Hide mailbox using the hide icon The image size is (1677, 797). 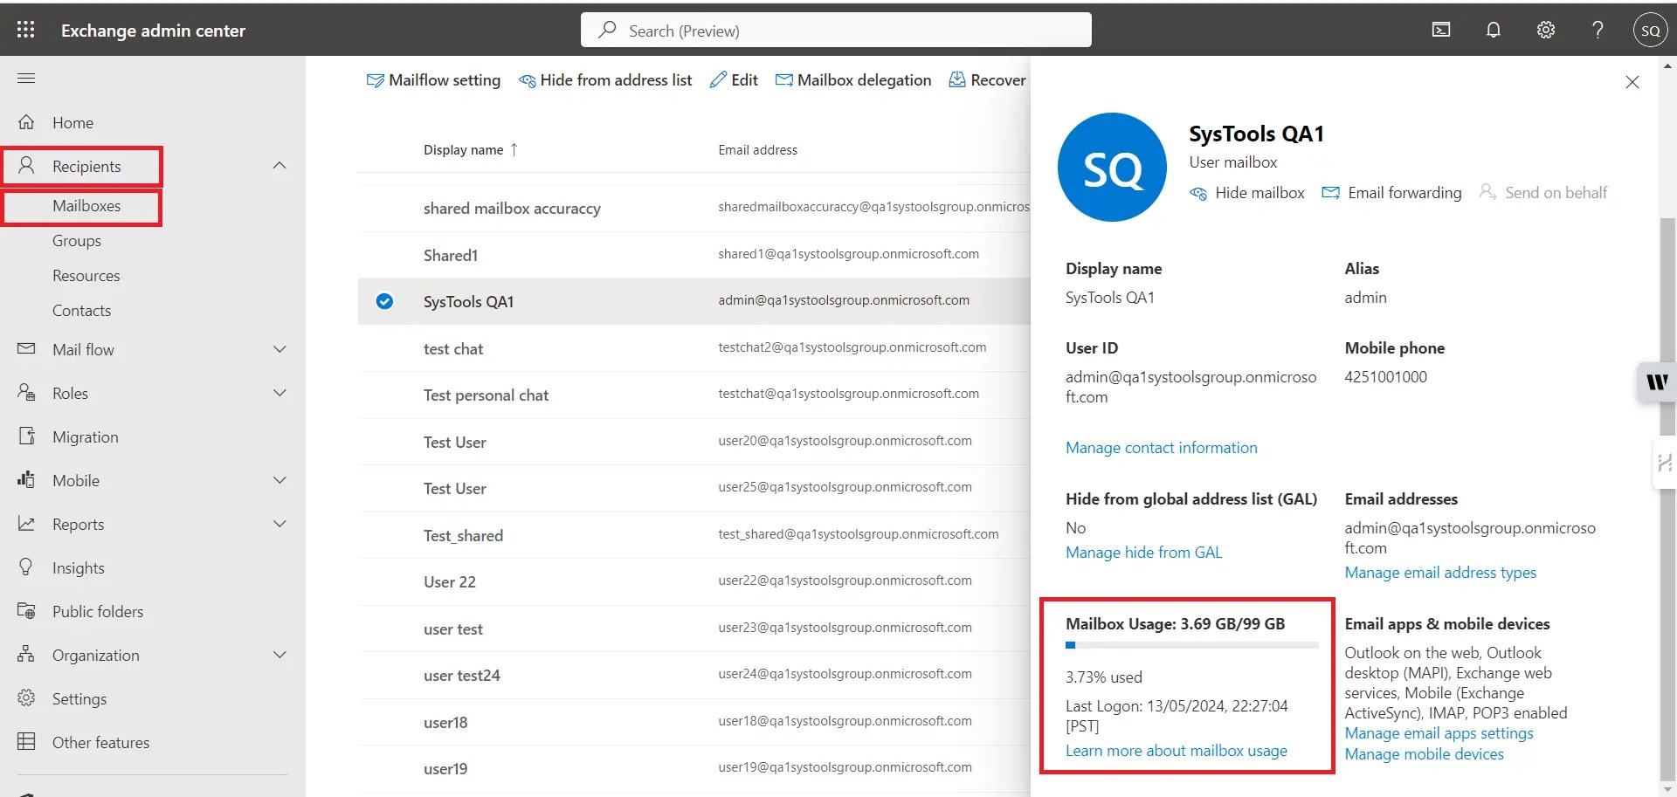click(1246, 192)
